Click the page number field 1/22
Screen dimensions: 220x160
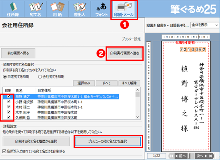156,156
